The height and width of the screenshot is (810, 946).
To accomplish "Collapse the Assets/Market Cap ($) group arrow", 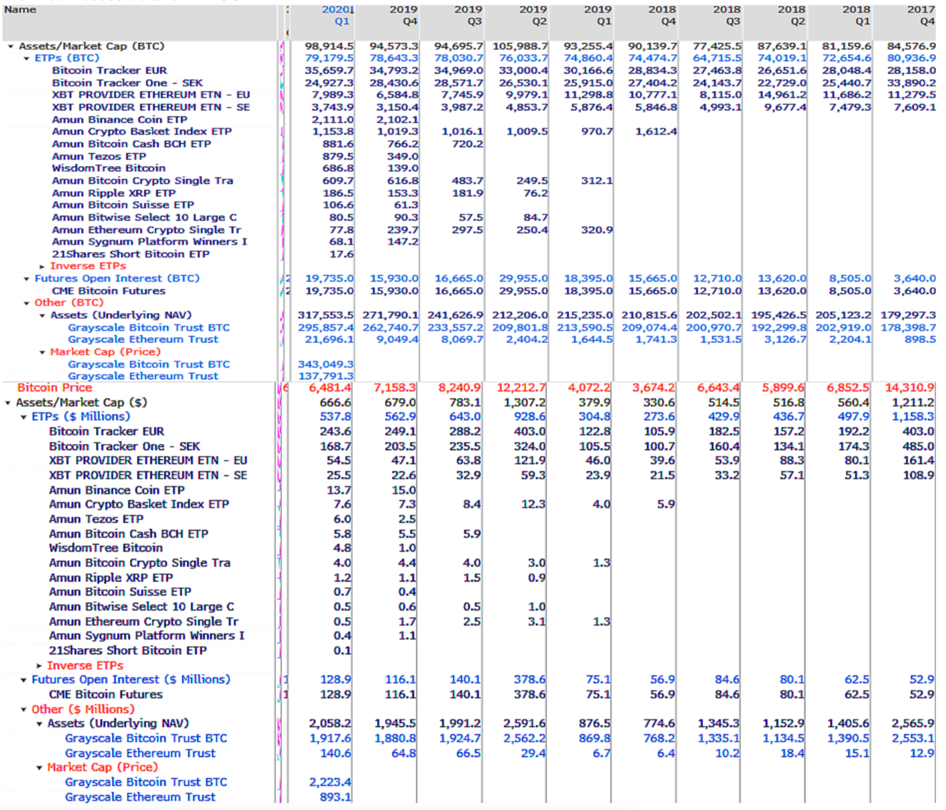I will click(x=8, y=403).
